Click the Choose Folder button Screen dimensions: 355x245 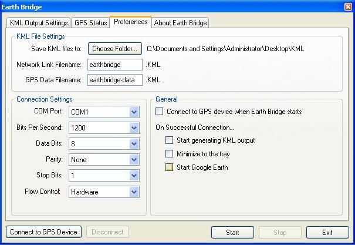pos(115,49)
